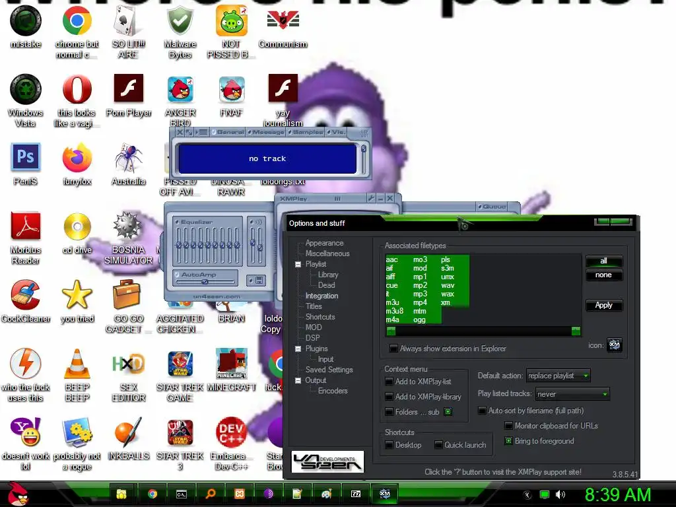Select Appearance in the options tree
Image resolution: width=676 pixels, height=507 pixels.
(x=324, y=243)
